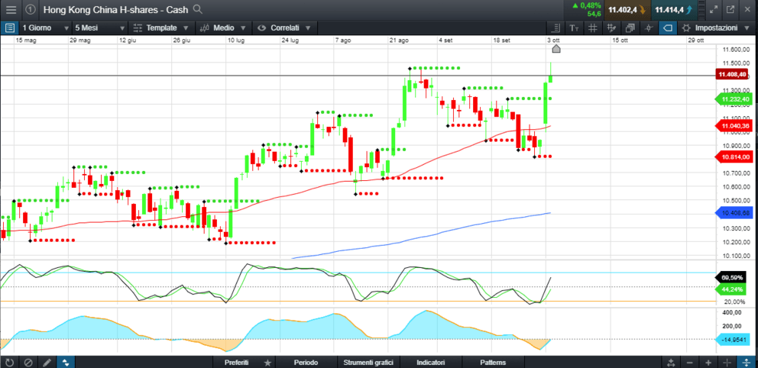This screenshot has width=758, height=368.
Task: Open the Indicatori tab
Action: pos(431,362)
